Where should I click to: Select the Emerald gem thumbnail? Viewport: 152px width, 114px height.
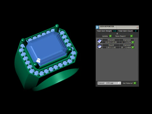[x=99, y=41]
